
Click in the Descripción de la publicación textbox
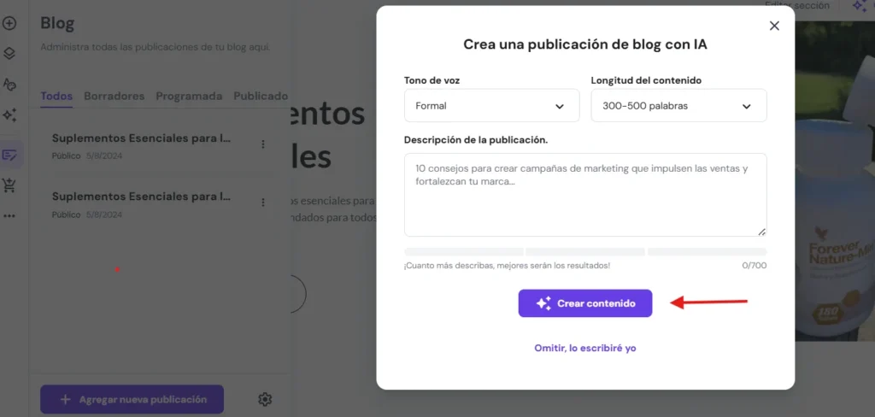coord(584,195)
